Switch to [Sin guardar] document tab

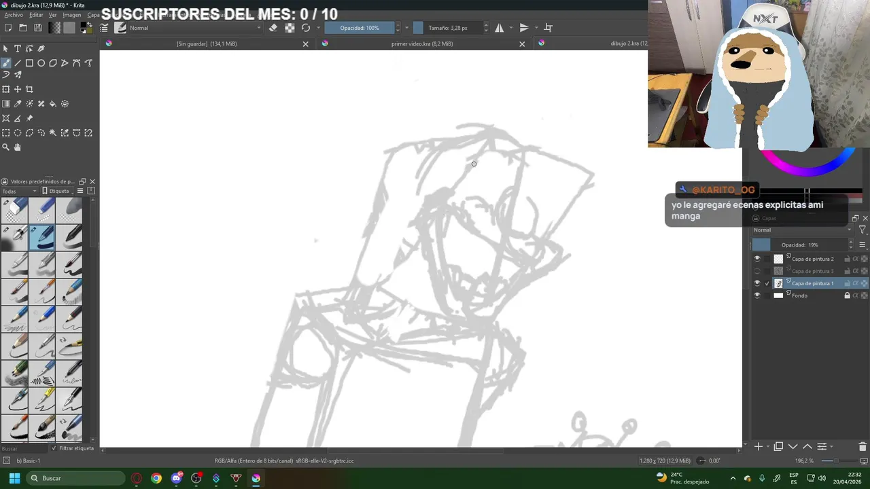pyautogui.click(x=207, y=43)
